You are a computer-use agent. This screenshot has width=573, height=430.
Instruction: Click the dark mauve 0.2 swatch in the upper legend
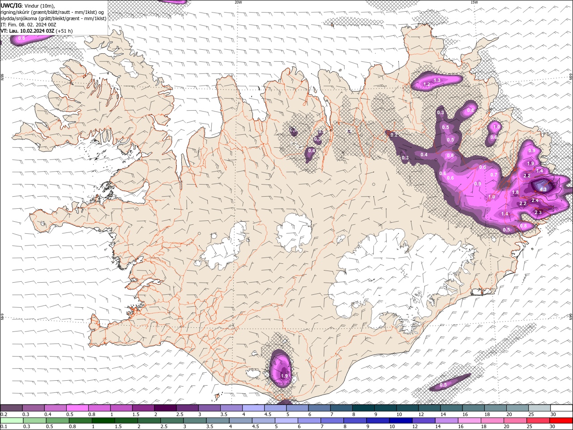(11, 408)
